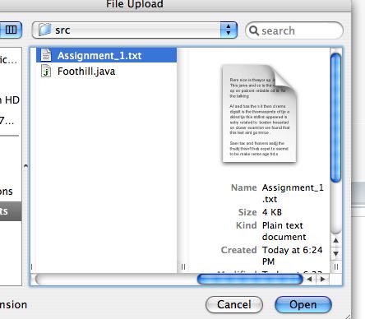Click the Name value Assignment_1.txt in preview

(293, 193)
